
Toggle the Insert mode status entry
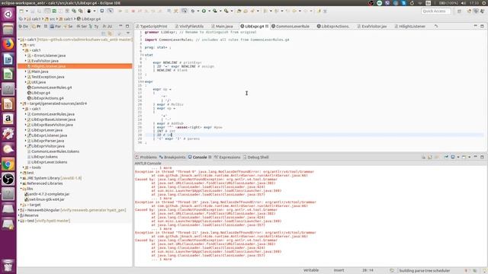(339, 271)
